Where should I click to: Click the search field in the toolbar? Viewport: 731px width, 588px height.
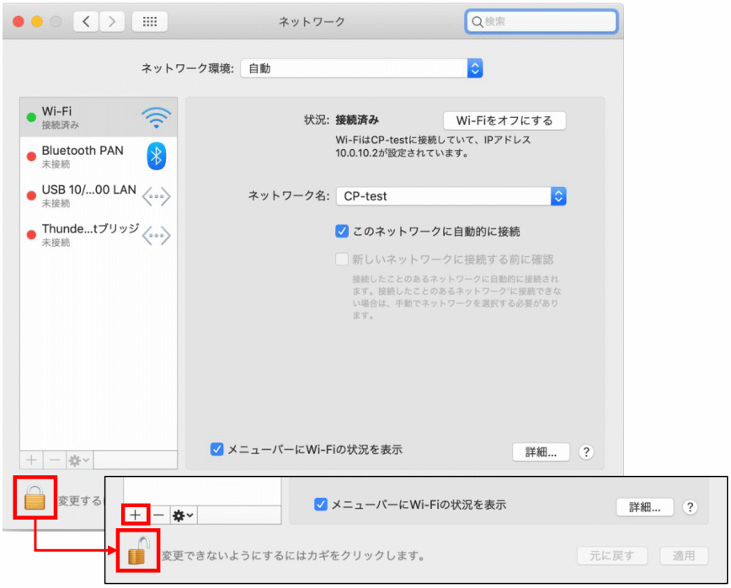click(x=542, y=22)
